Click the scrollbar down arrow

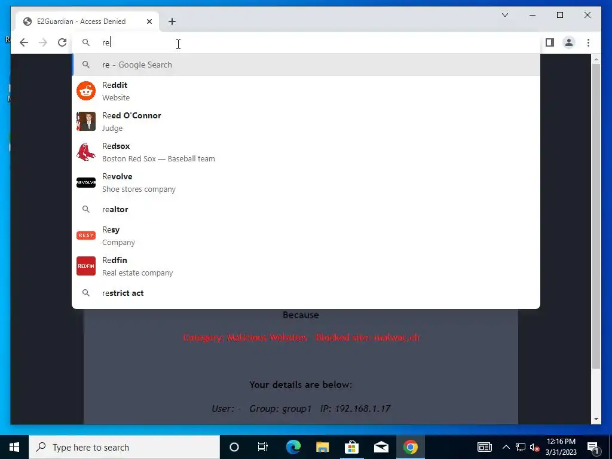[596, 419]
